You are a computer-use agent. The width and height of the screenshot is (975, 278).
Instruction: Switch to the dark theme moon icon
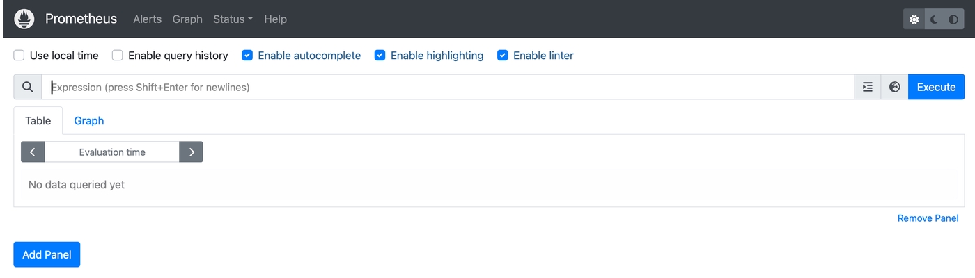pos(934,19)
